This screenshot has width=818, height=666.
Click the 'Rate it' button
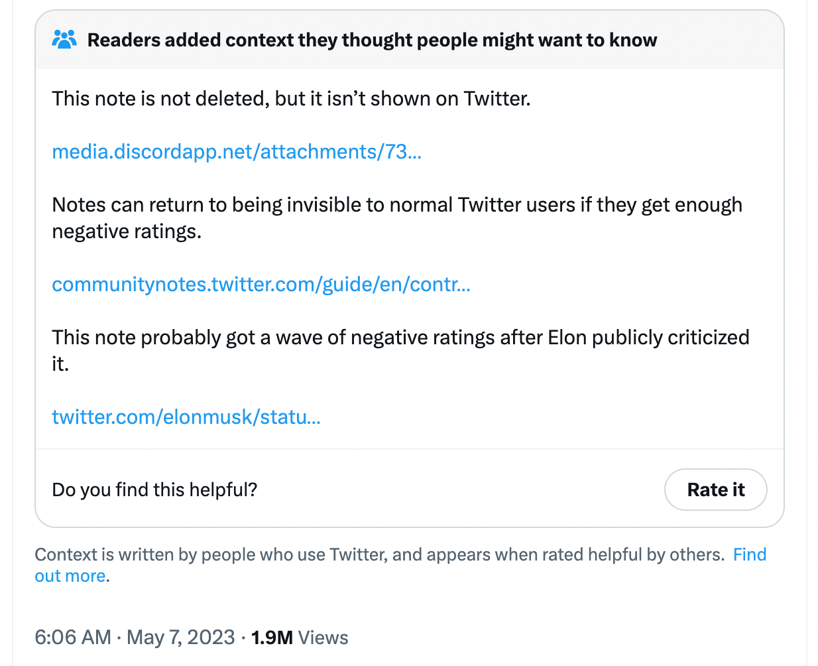point(716,490)
